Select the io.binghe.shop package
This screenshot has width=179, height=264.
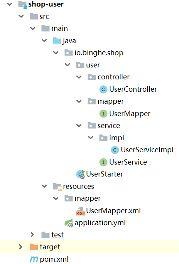99,53
